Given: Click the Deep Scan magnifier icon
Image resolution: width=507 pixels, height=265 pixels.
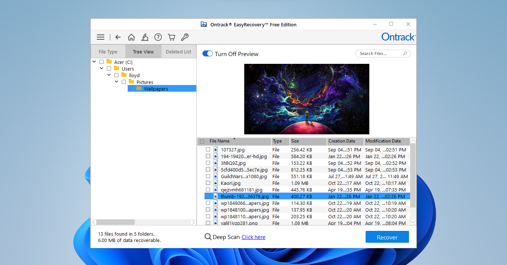Looking at the screenshot, I should pos(208,237).
